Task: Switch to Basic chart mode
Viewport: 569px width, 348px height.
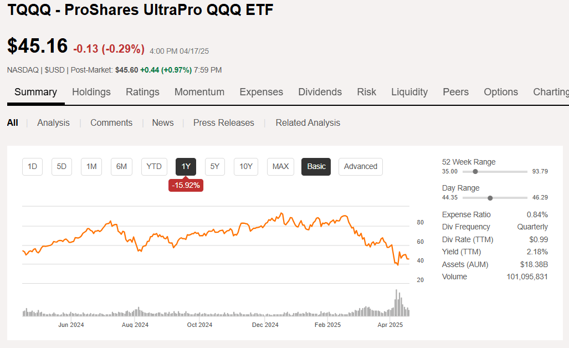Action: coord(316,166)
